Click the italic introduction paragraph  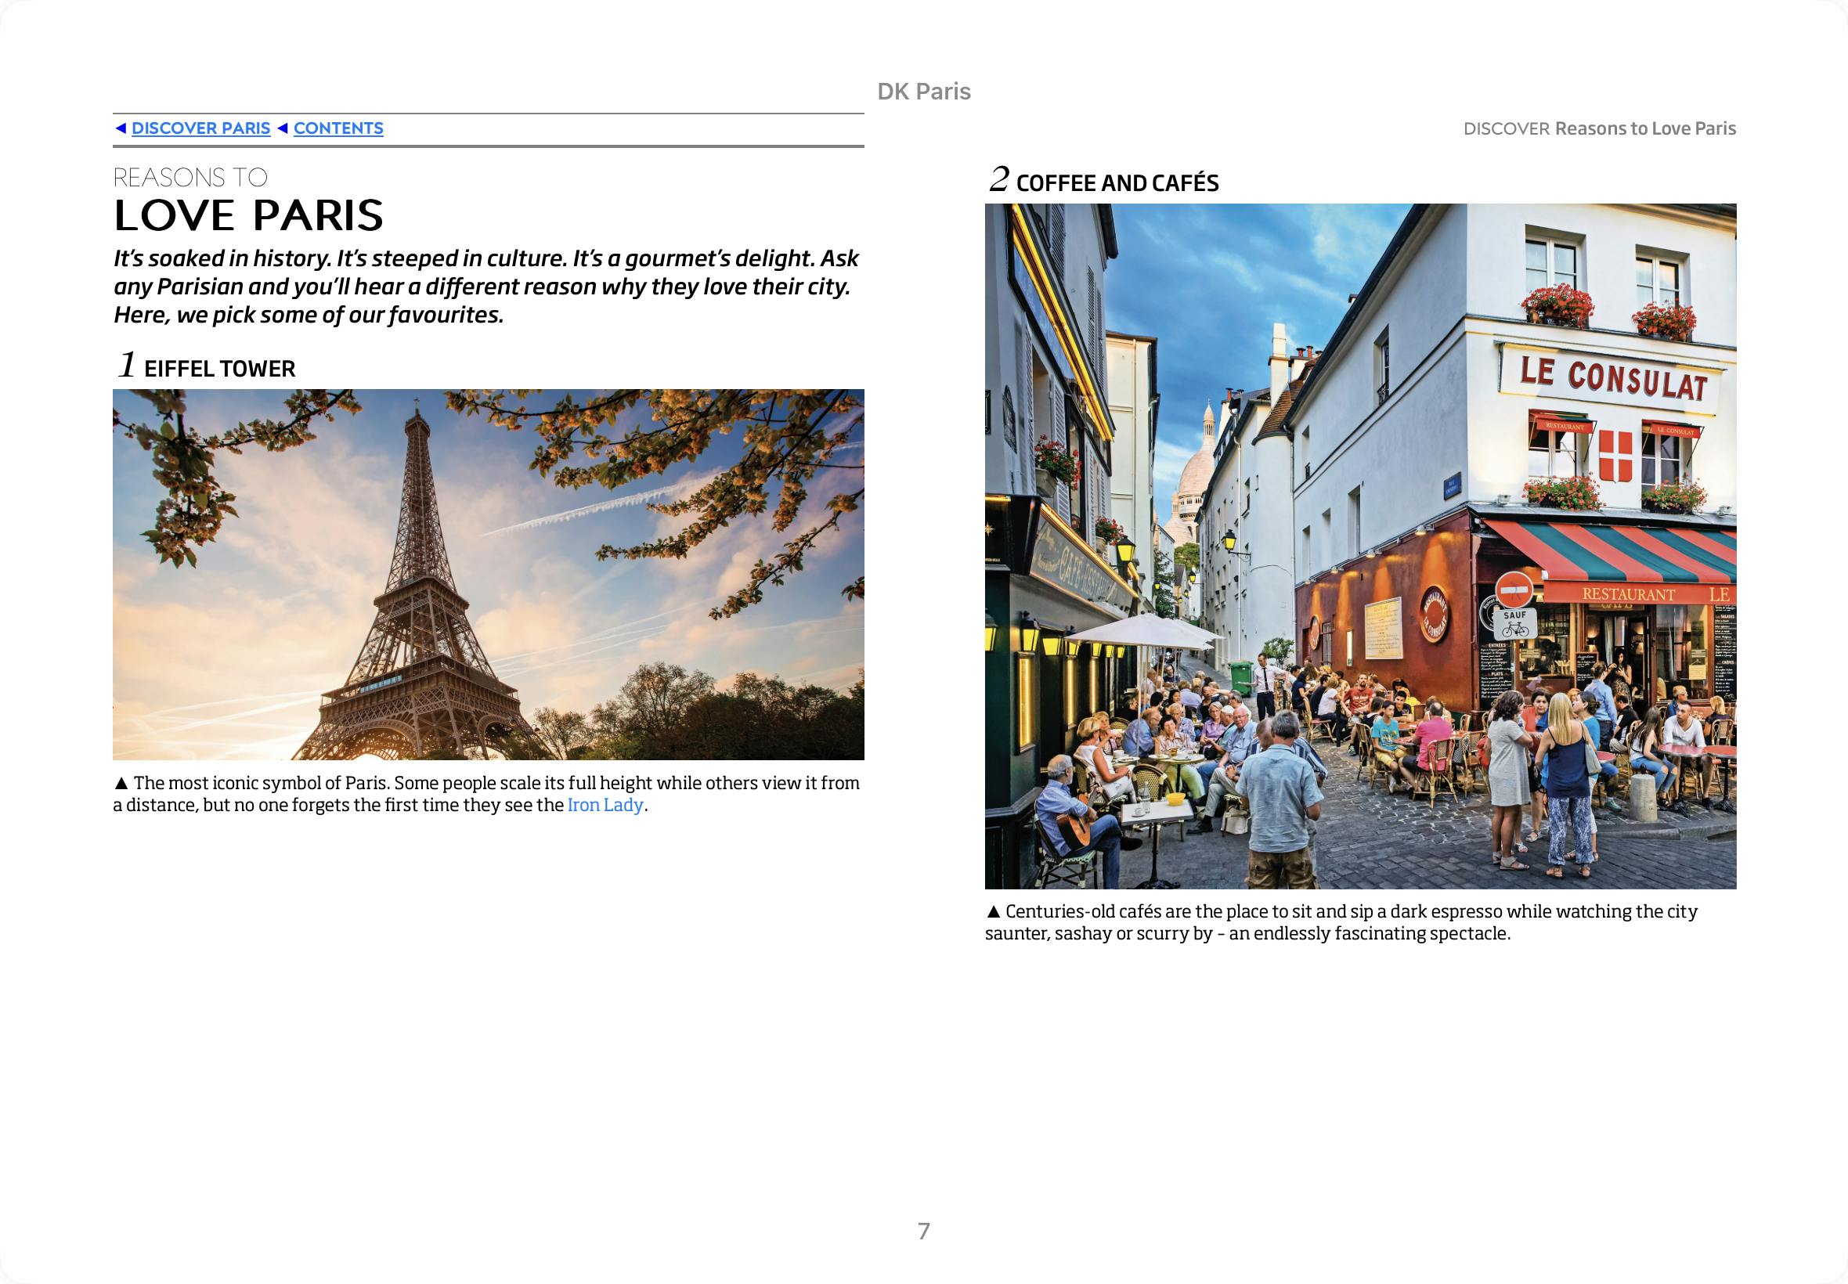486,287
